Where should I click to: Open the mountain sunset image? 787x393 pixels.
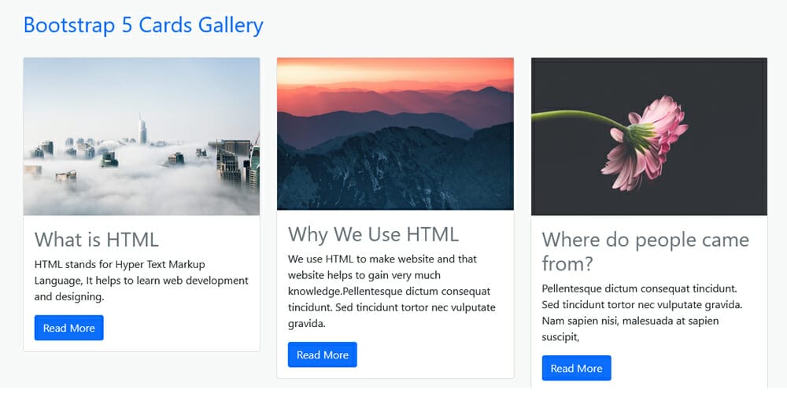pos(395,134)
